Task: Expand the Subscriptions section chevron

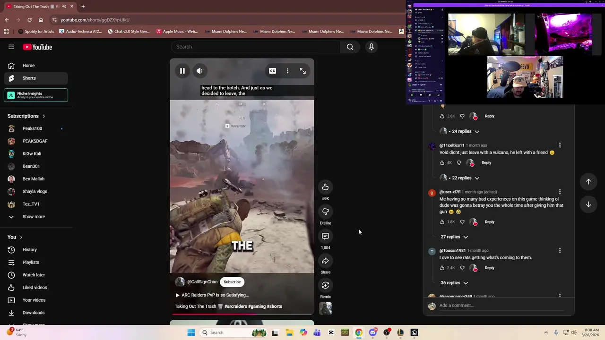Action: [43, 116]
